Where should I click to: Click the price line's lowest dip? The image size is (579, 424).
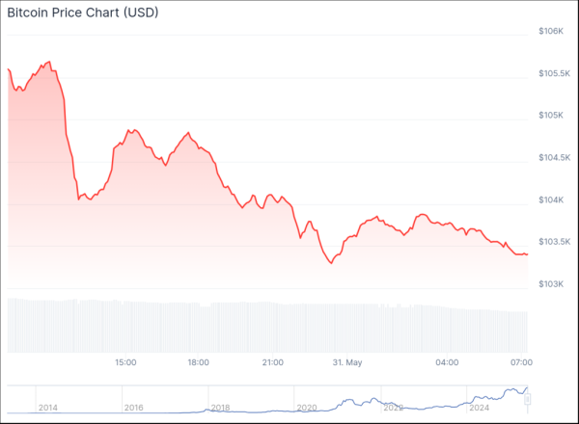click(x=331, y=262)
